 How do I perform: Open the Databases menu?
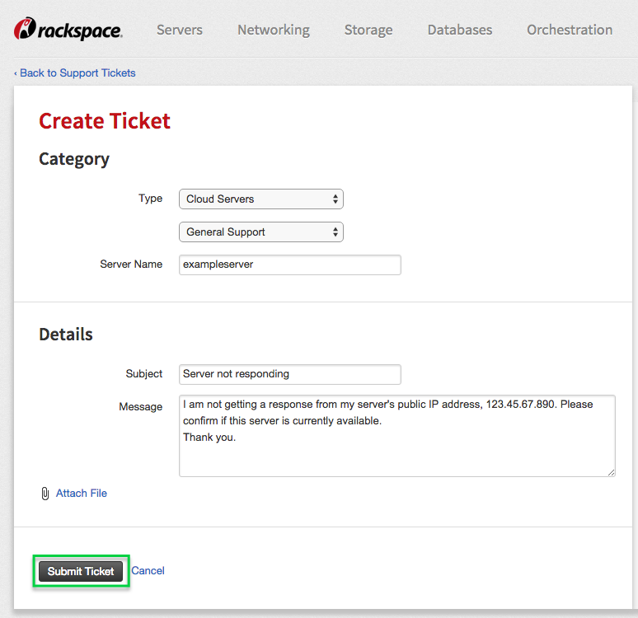coord(460,30)
